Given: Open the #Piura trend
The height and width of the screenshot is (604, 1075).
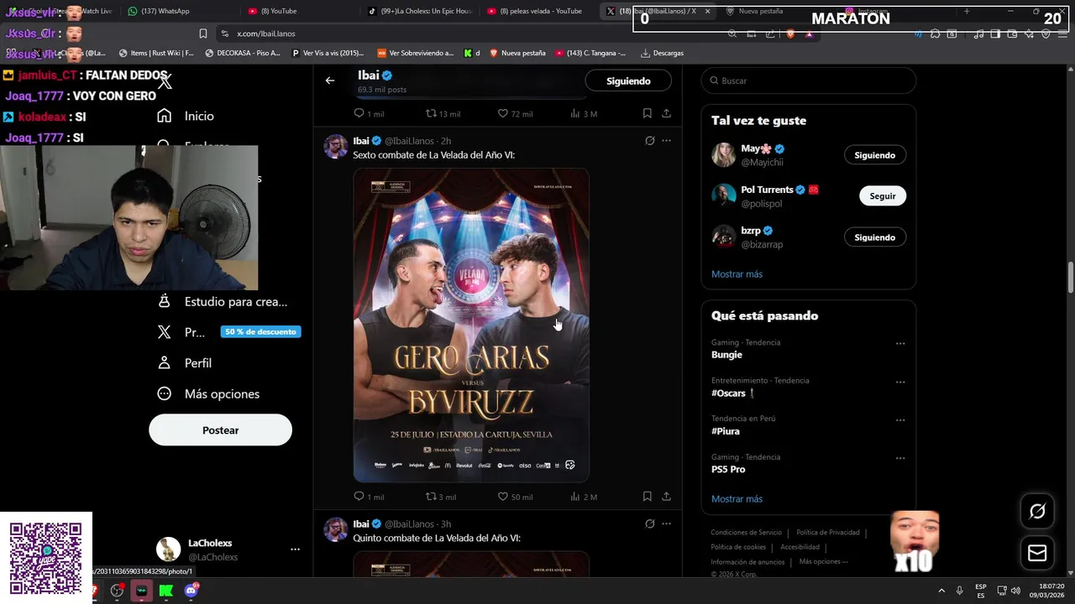Looking at the screenshot, I should click(x=726, y=431).
